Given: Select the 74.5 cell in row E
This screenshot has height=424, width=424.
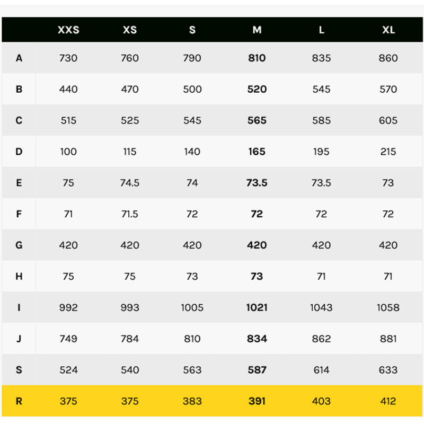Looking at the screenshot, I should pyautogui.click(x=130, y=183).
